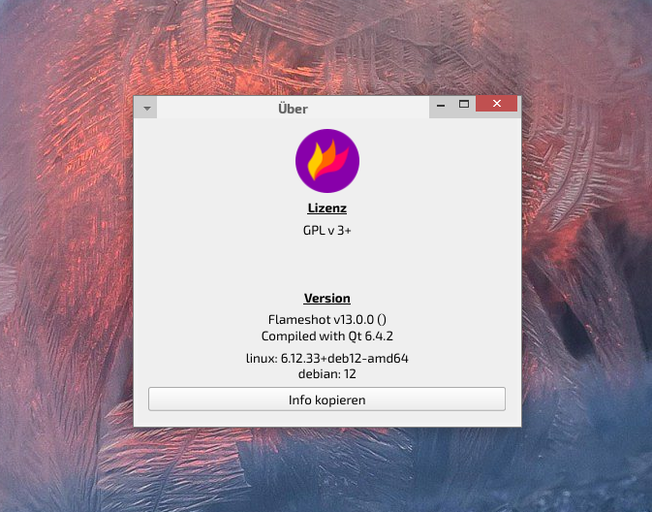Click the GPL v 3+ license text

(327, 230)
